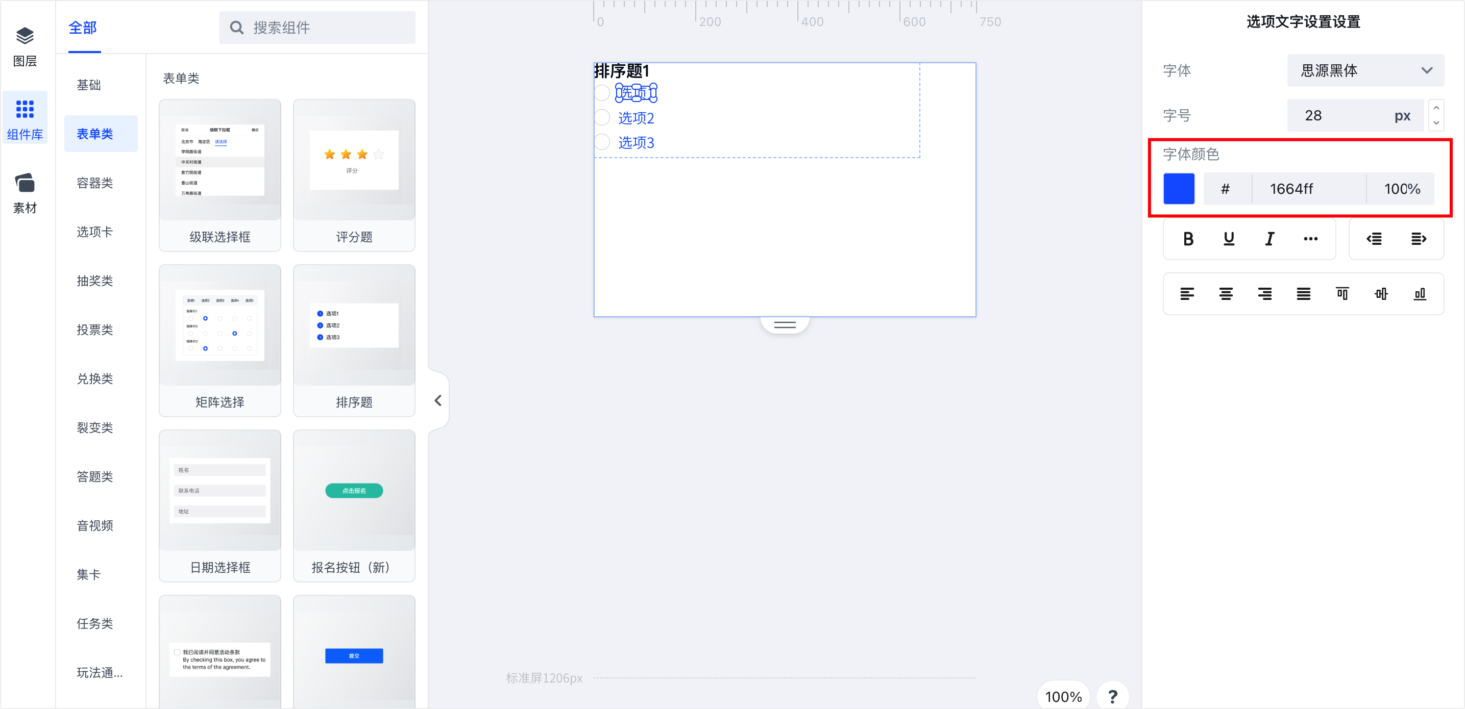Decrease text indent

tap(1374, 239)
